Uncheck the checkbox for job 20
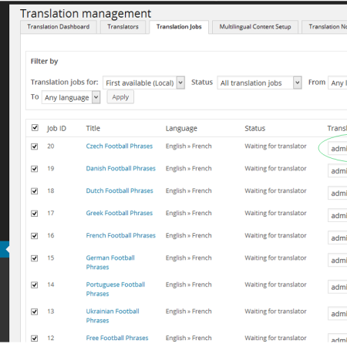The image size is (347, 347). pos(35,147)
